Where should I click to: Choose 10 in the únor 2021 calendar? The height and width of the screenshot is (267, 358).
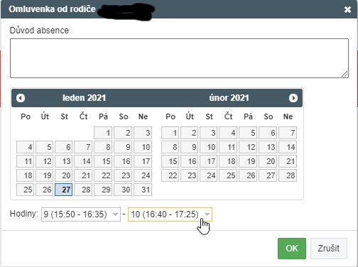pyautogui.click(x=209, y=147)
